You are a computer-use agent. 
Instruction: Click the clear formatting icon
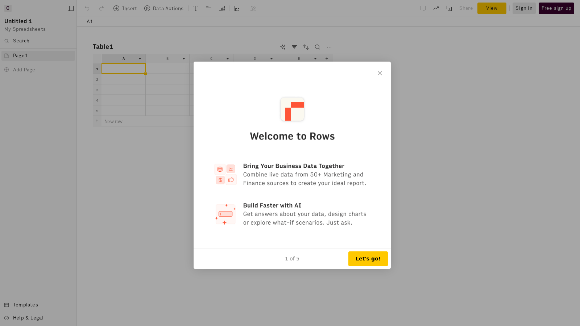253,8
